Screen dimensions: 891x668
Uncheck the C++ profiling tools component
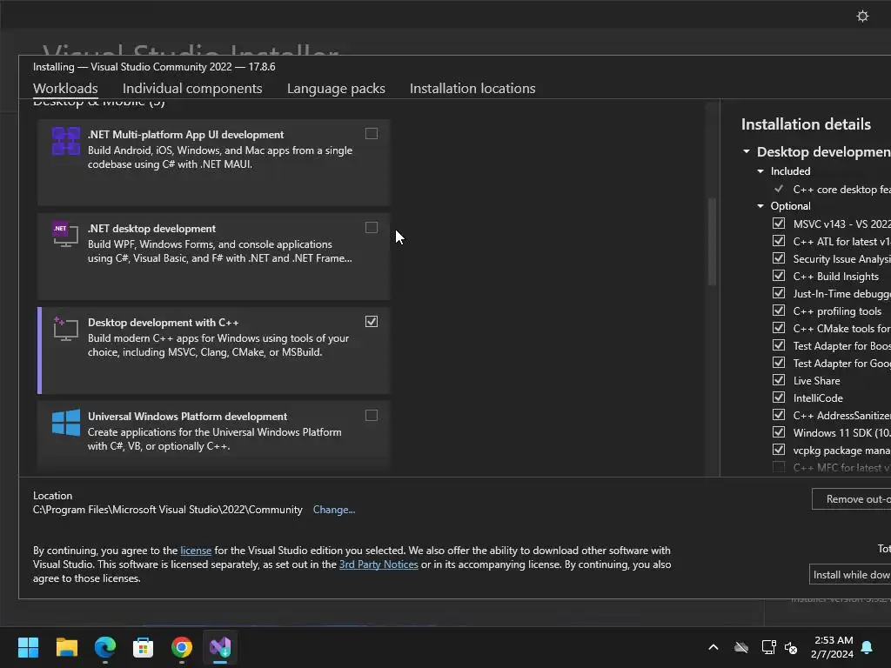click(779, 311)
